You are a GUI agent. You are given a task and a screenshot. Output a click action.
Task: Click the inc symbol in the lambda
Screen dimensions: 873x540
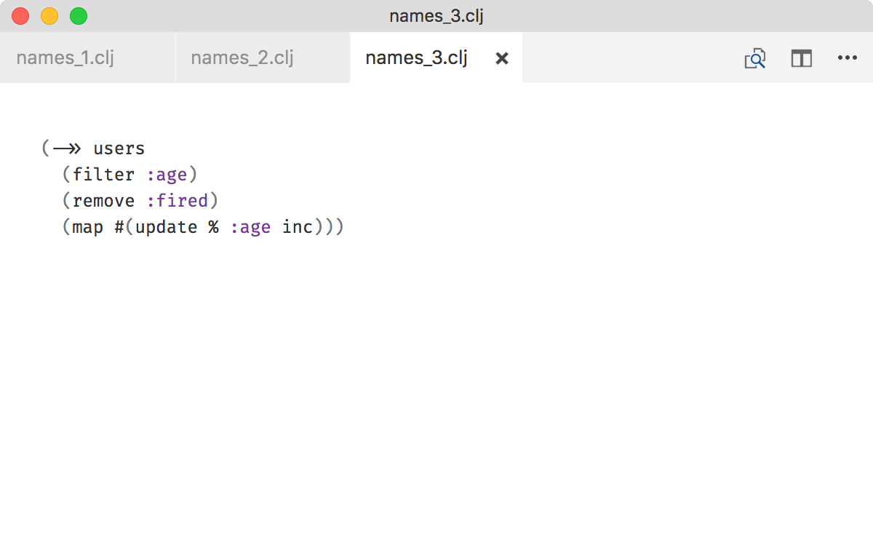pos(297,226)
